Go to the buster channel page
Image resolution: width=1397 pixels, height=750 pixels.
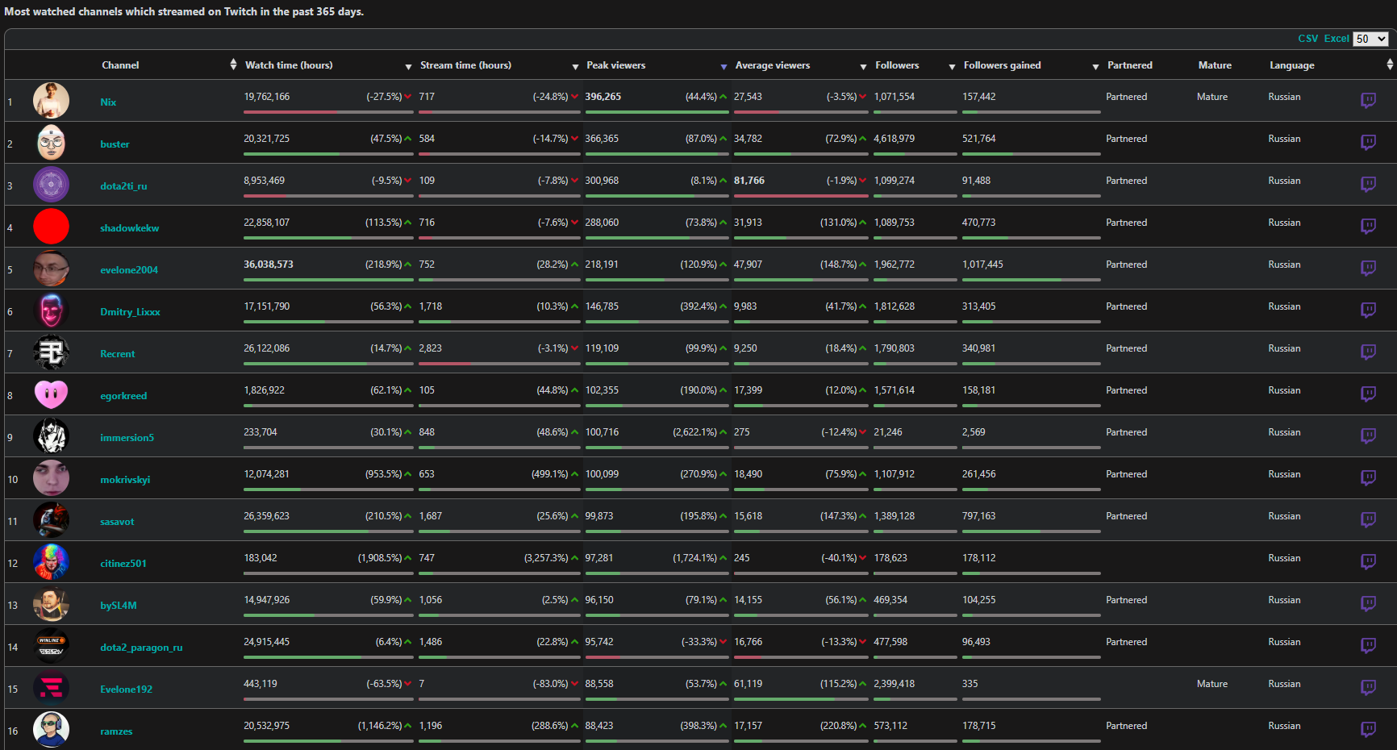[x=115, y=144]
